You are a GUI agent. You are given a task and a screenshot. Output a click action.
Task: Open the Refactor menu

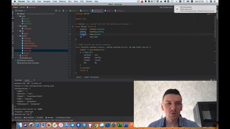[x=63, y=1]
